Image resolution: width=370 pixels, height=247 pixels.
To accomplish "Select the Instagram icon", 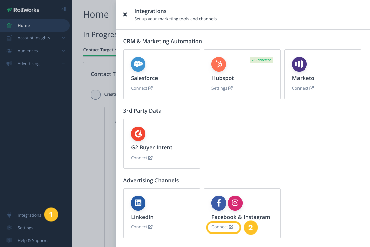I will pos(235,203).
